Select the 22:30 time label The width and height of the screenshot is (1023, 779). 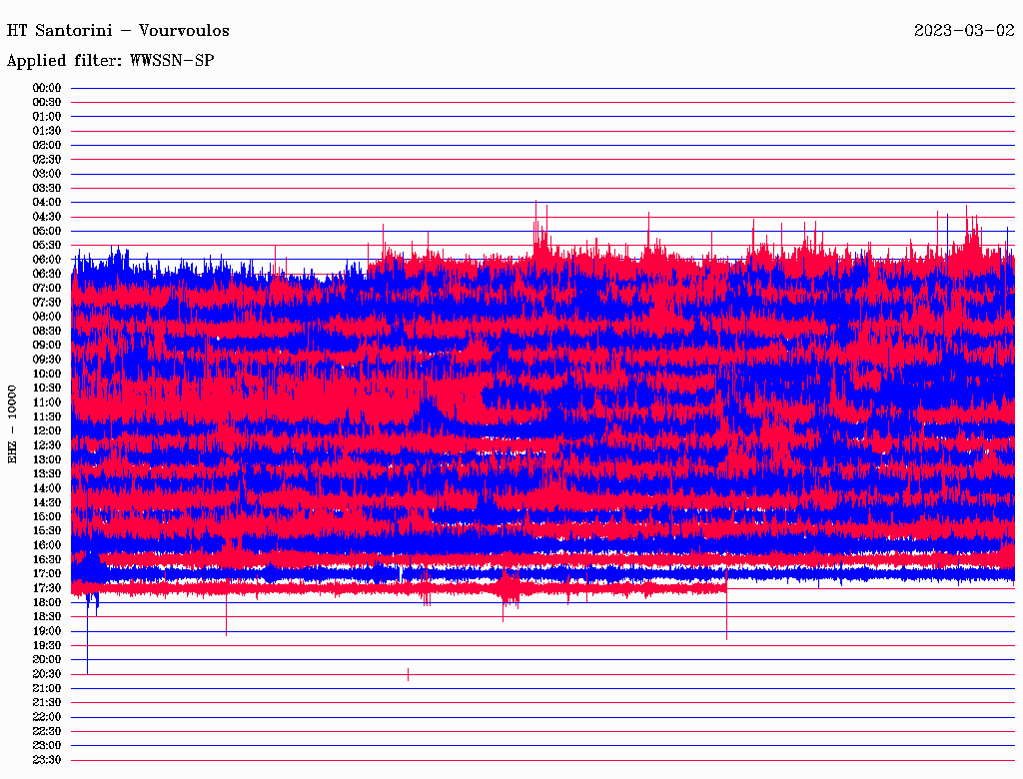pyautogui.click(x=47, y=731)
